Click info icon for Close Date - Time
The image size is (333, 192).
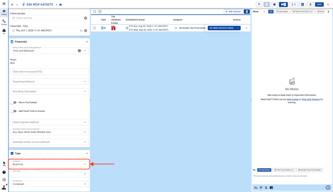85,31
